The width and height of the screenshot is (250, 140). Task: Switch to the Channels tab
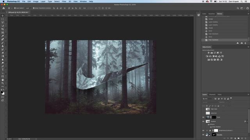212,94
